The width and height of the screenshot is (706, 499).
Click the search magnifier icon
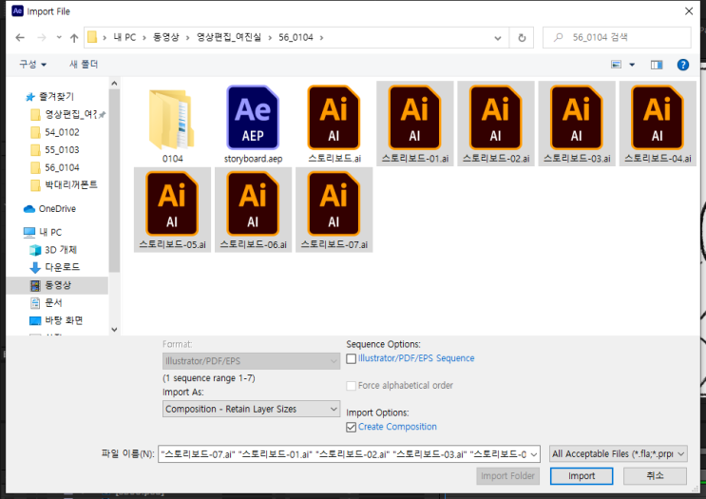coord(559,37)
